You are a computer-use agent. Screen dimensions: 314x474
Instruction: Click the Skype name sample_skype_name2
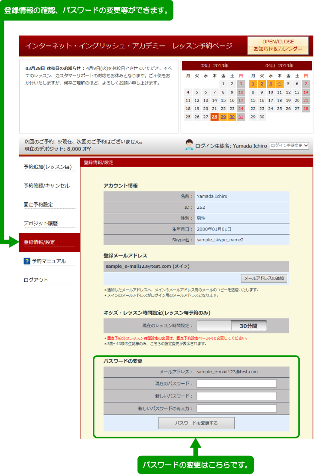click(x=220, y=240)
